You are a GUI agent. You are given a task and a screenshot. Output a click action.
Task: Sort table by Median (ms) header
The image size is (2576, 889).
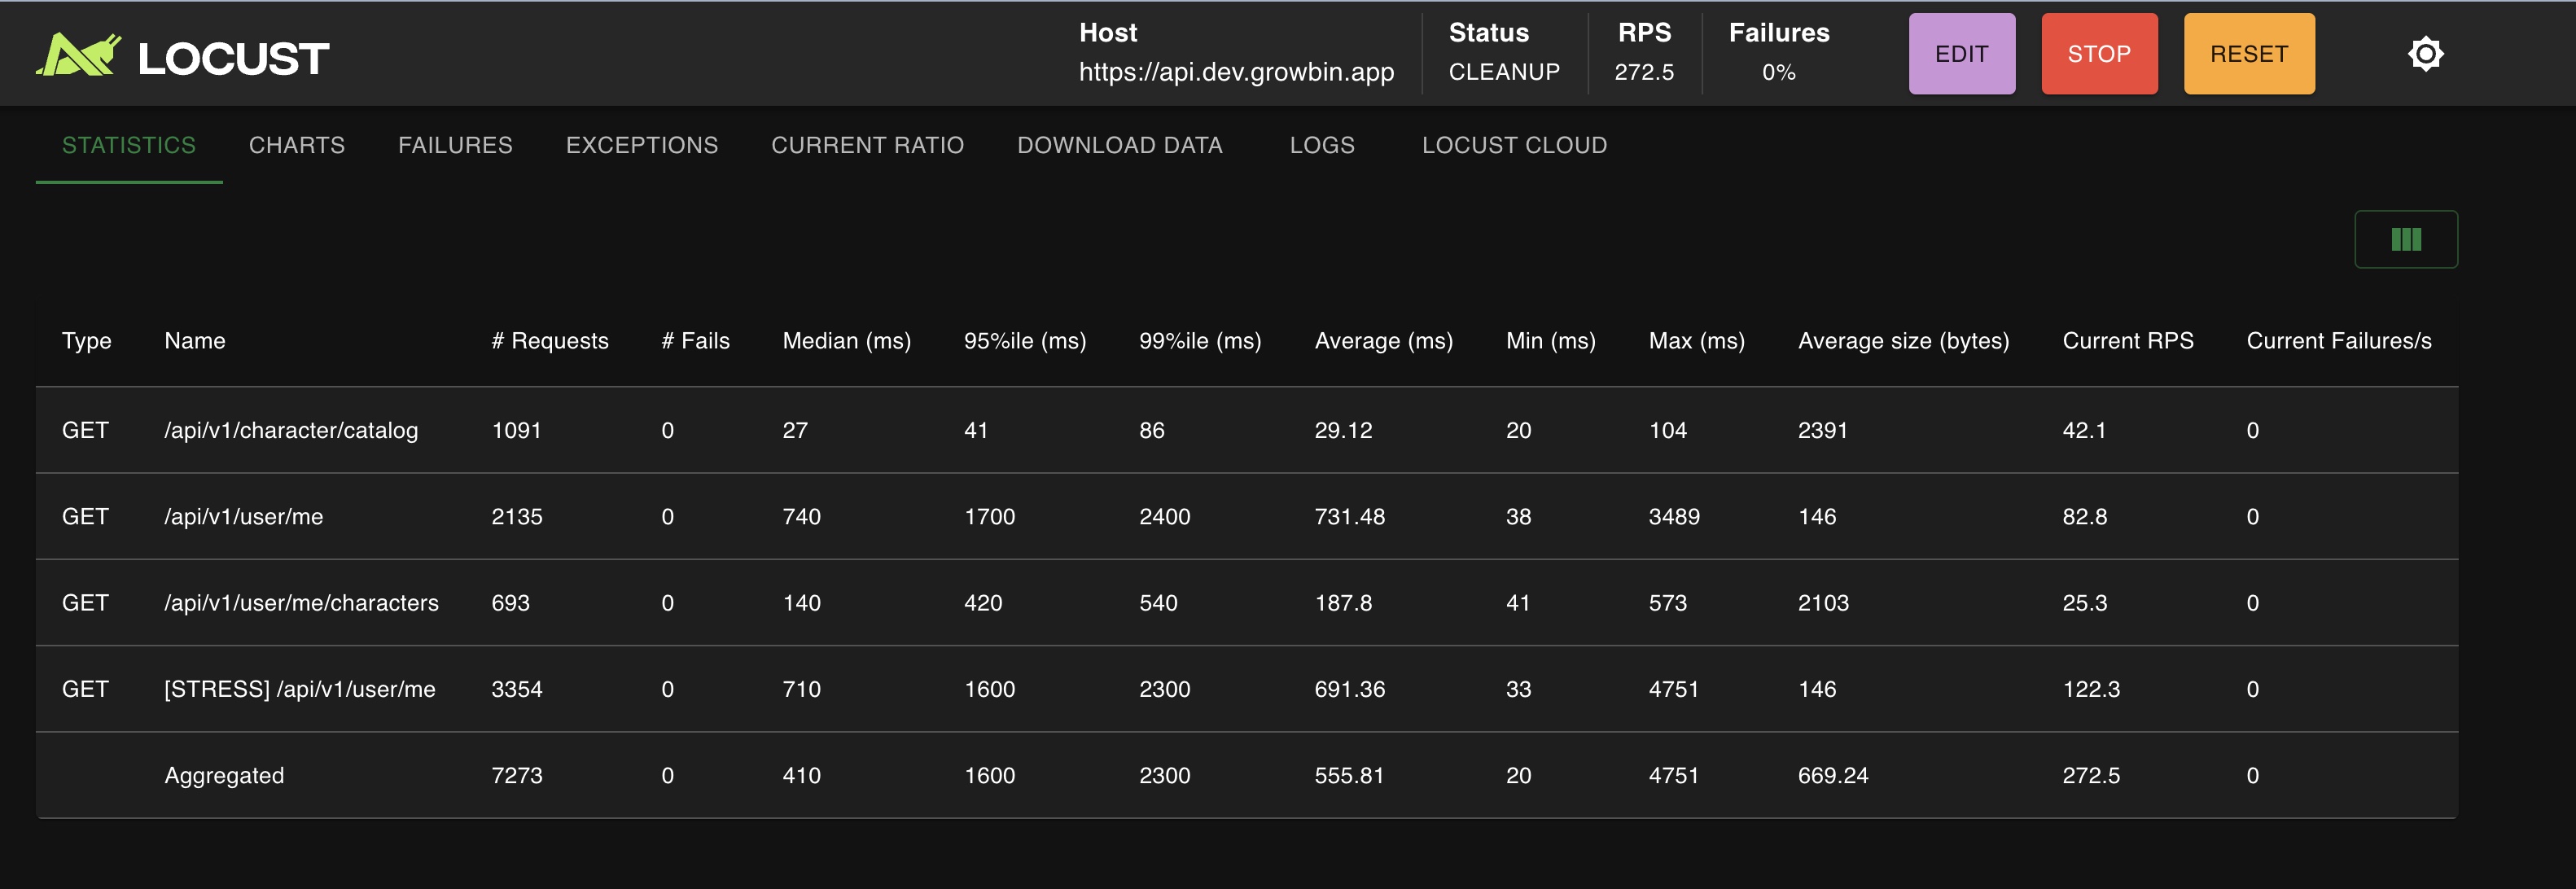coord(846,341)
